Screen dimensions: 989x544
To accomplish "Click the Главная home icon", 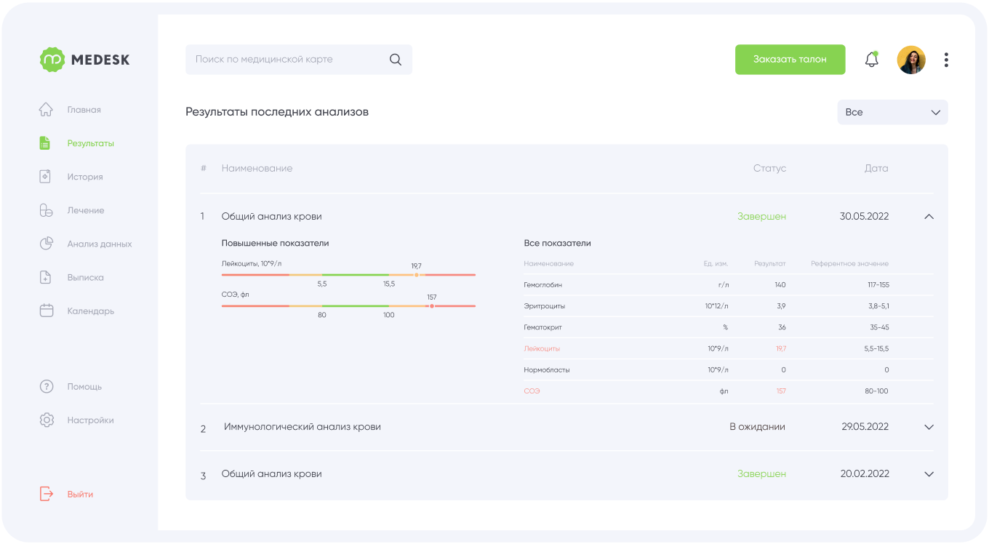I will tap(46, 110).
